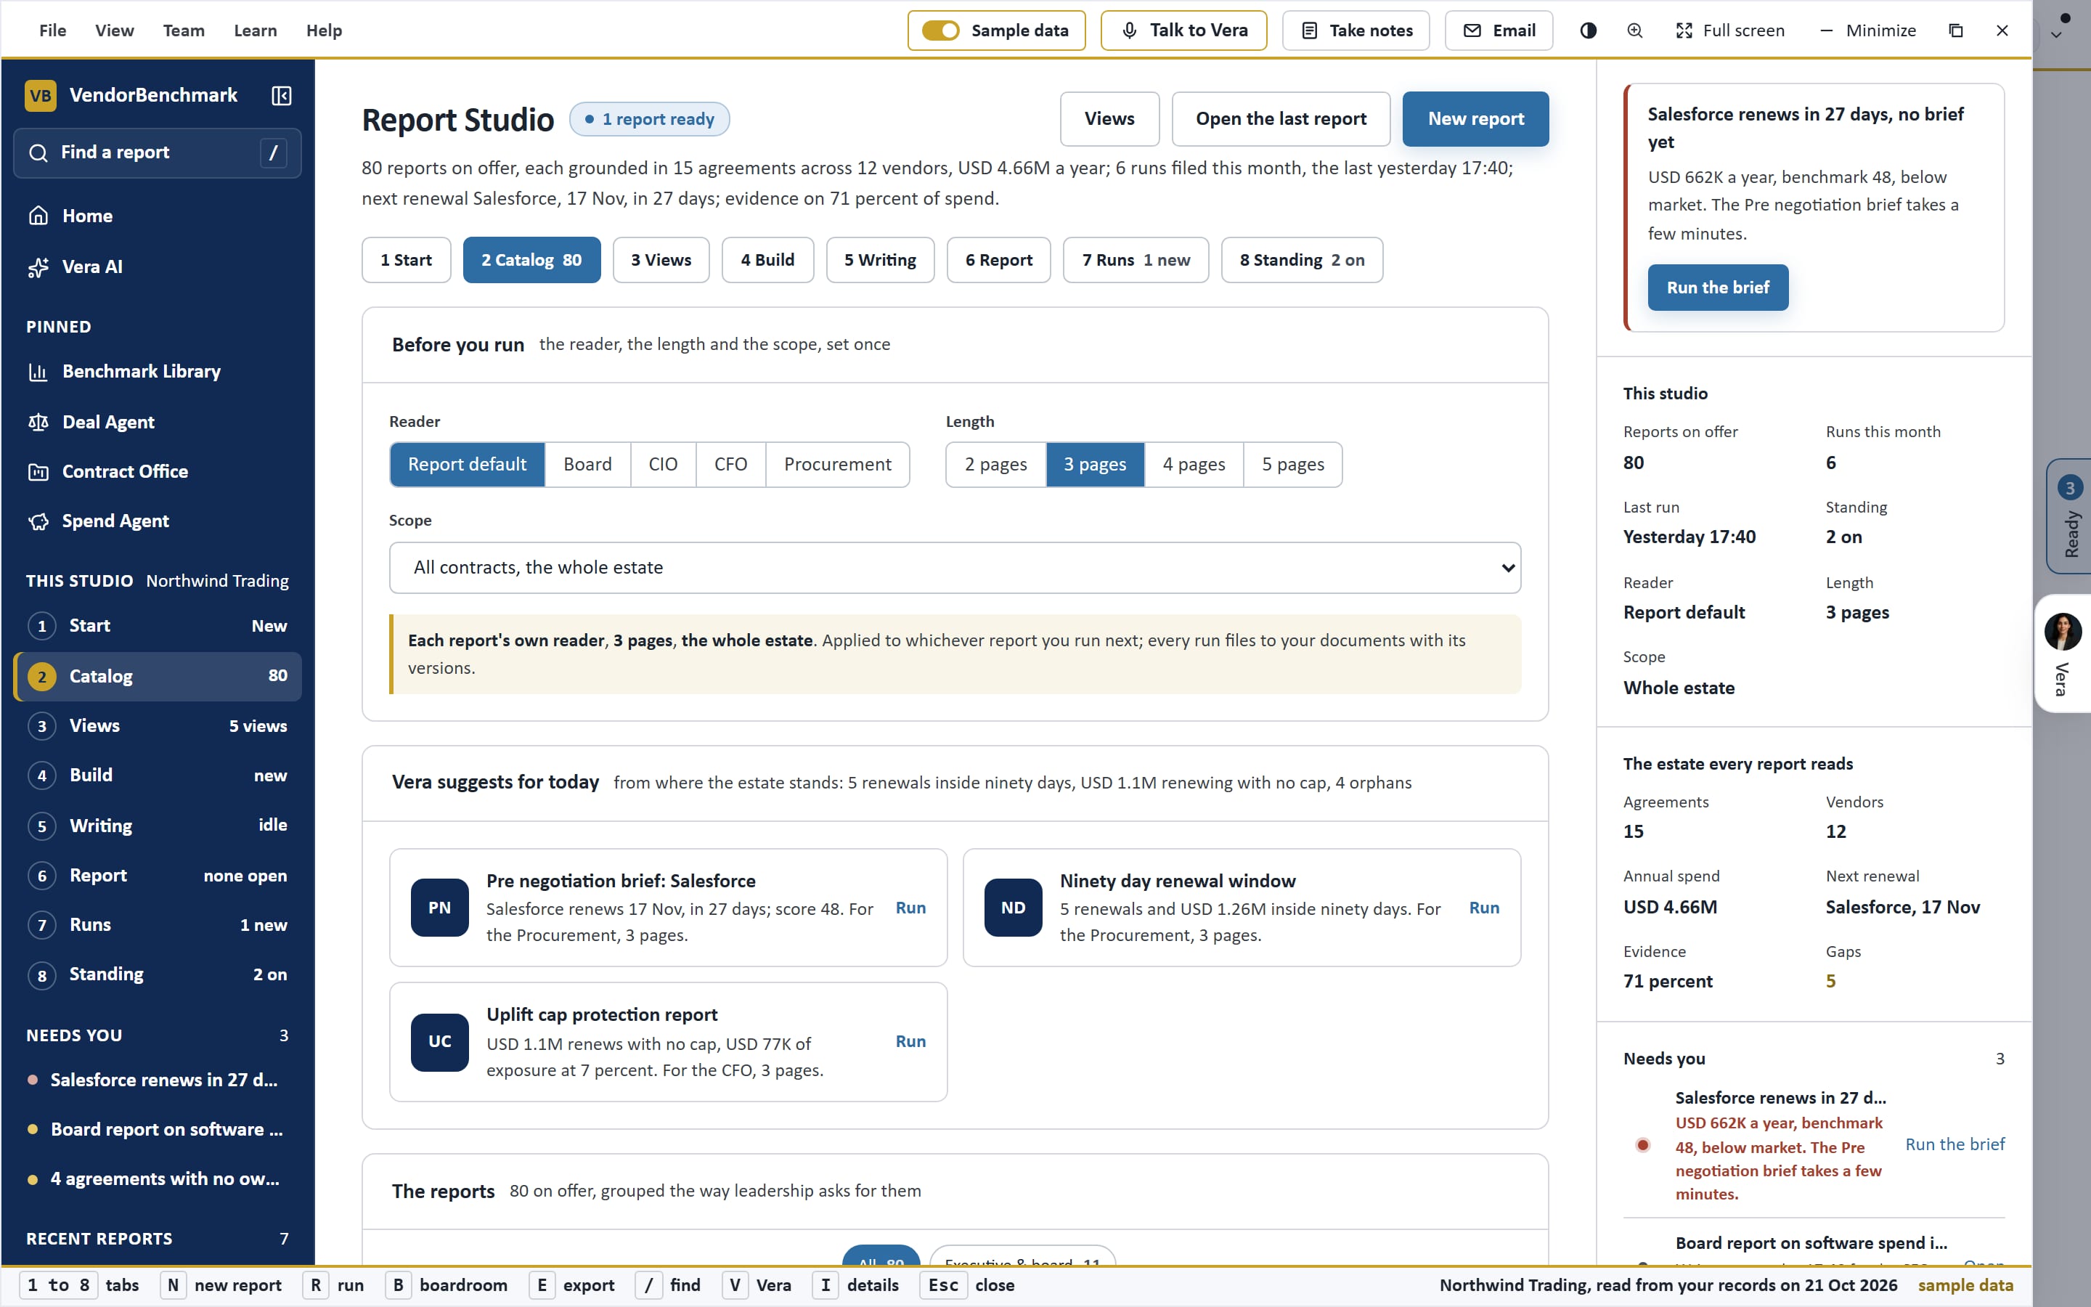Open Take notes
The image size is (2091, 1307).
click(1356, 30)
